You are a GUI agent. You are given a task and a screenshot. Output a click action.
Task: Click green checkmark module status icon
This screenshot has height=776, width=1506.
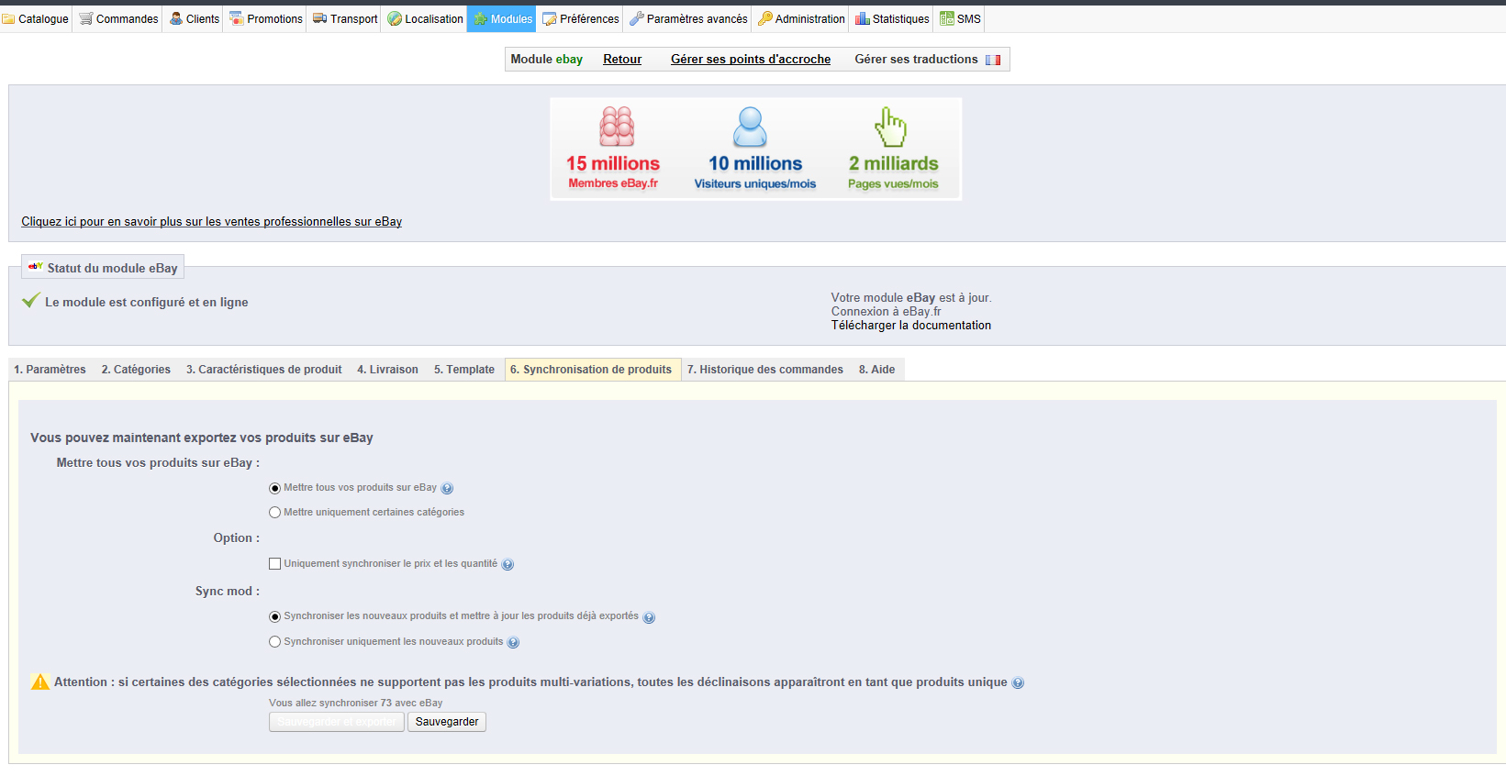(x=31, y=300)
